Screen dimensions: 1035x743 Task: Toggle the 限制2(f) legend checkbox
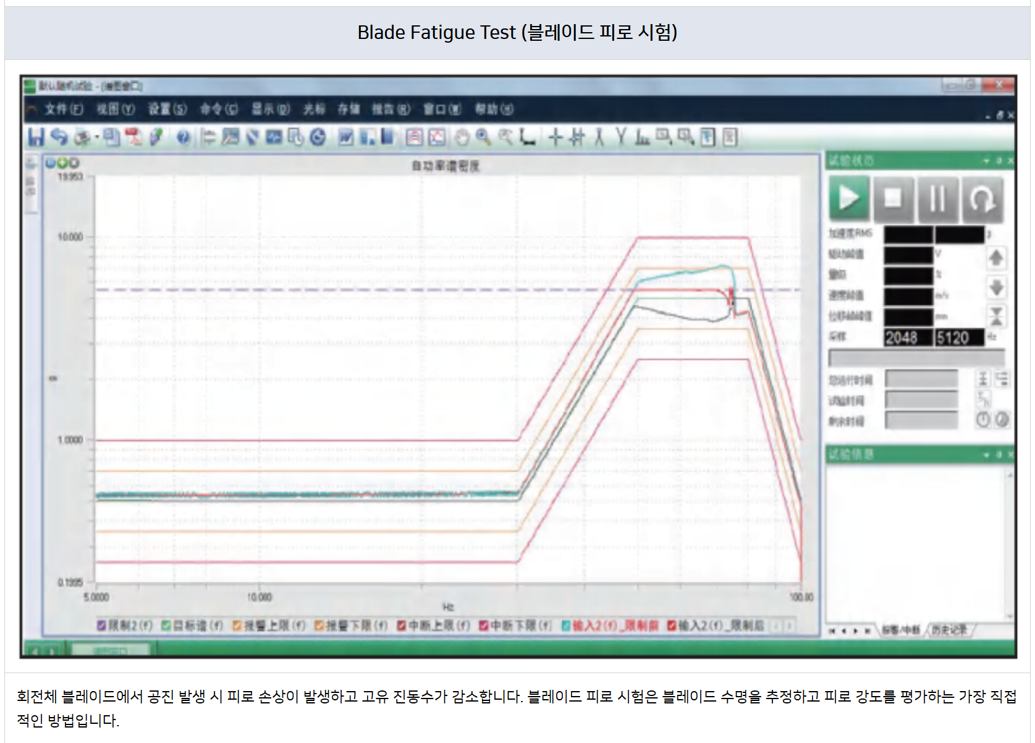tap(102, 626)
